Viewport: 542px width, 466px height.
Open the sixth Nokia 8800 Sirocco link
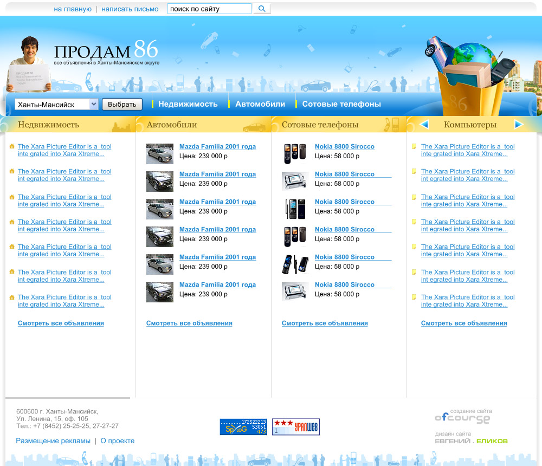345,285
